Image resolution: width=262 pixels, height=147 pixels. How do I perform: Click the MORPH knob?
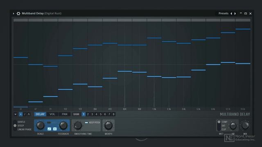coord(108,125)
